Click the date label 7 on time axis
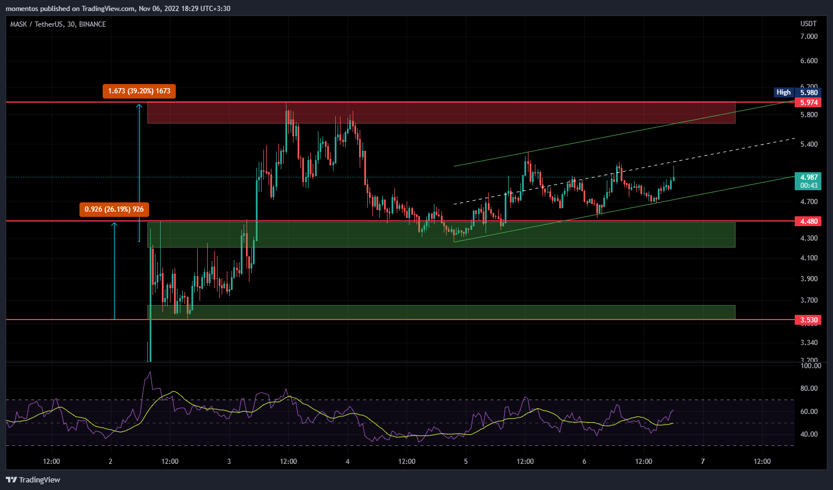Viewport: 833px width, 490px height. 702,462
